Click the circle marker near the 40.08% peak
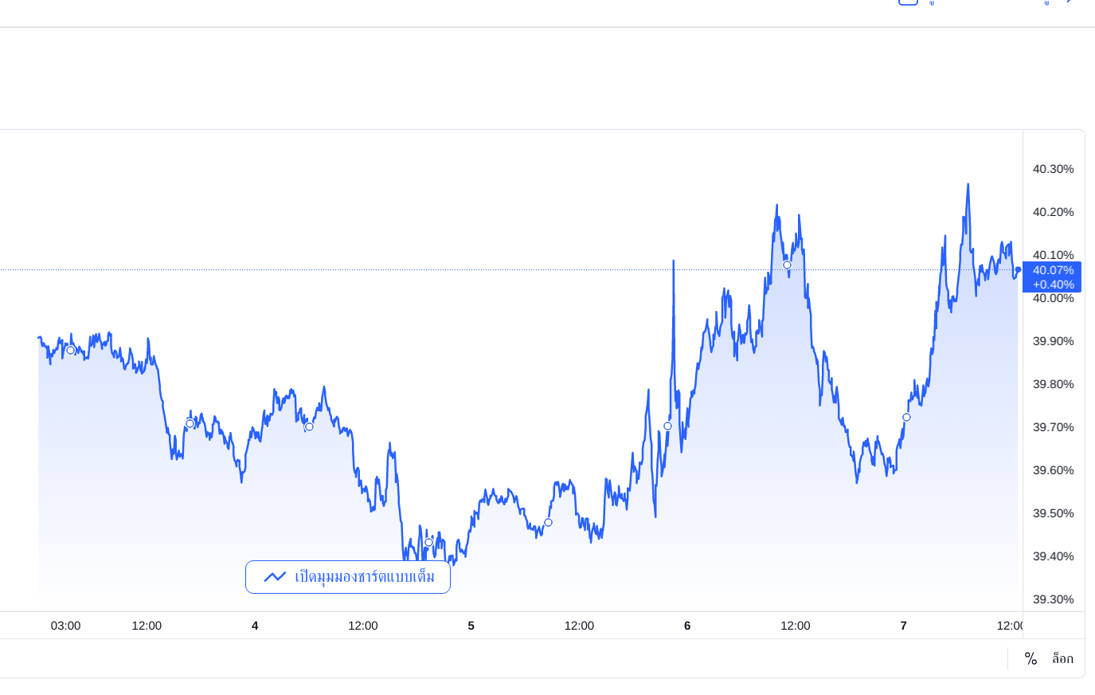The image size is (1095, 695). pos(787,265)
